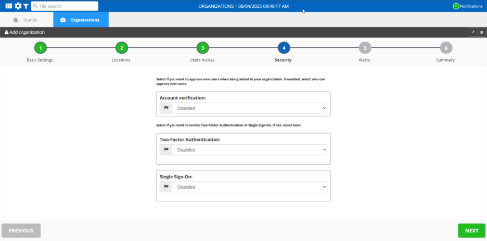Select the Organizations tab
Image resolution: width=487 pixels, height=241 pixels.
click(81, 20)
